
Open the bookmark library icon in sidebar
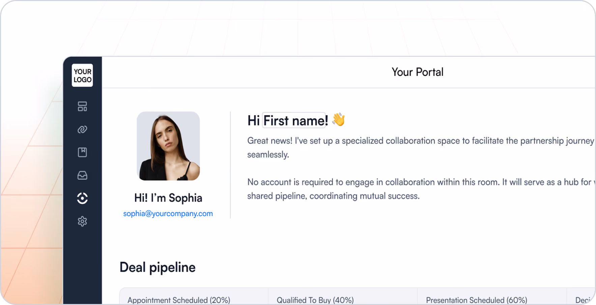pyautogui.click(x=82, y=152)
